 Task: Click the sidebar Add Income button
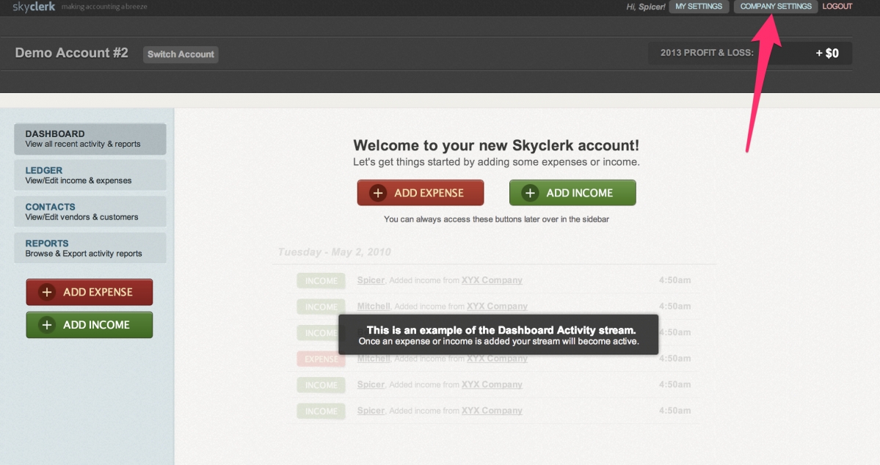click(90, 325)
